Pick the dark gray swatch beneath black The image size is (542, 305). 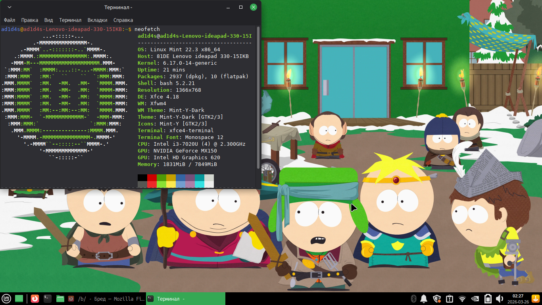point(142,184)
